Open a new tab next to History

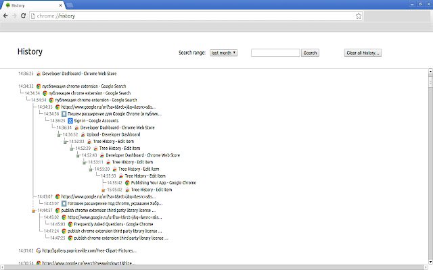[x=70, y=5]
